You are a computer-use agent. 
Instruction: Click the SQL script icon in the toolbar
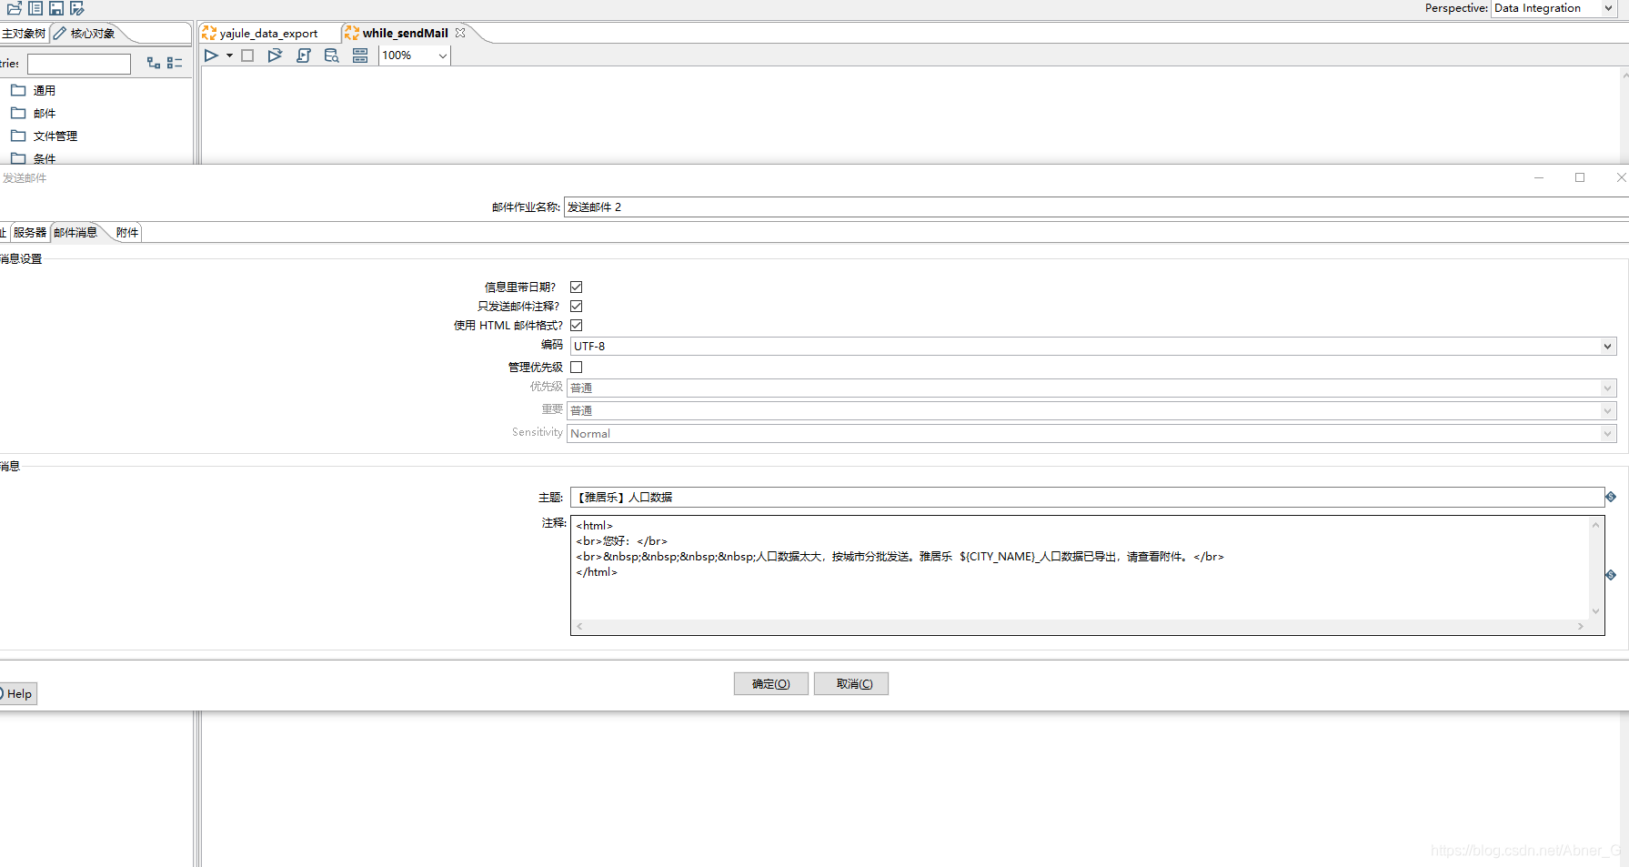[304, 55]
